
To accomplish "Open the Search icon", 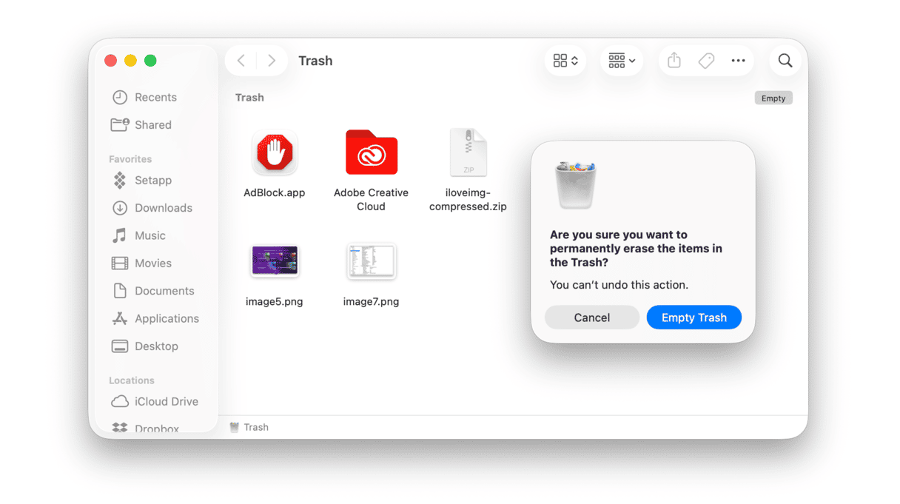I will click(x=785, y=60).
